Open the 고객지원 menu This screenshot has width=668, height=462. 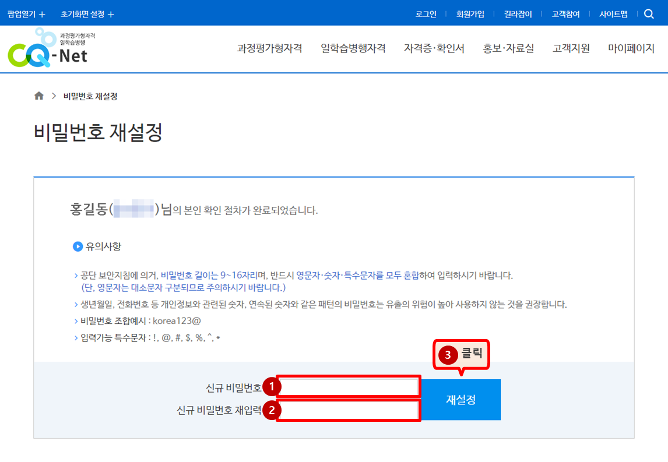(571, 48)
